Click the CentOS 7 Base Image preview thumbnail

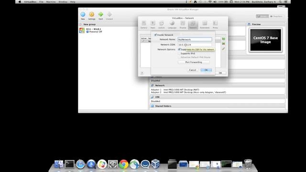click(265, 40)
